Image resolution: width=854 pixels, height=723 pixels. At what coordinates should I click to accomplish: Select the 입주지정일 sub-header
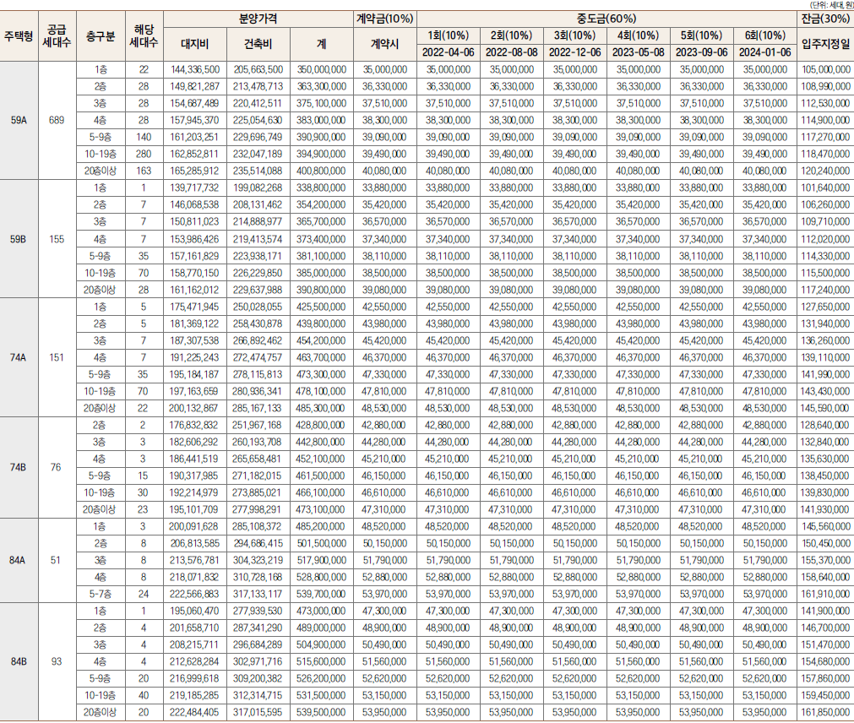[x=825, y=44]
